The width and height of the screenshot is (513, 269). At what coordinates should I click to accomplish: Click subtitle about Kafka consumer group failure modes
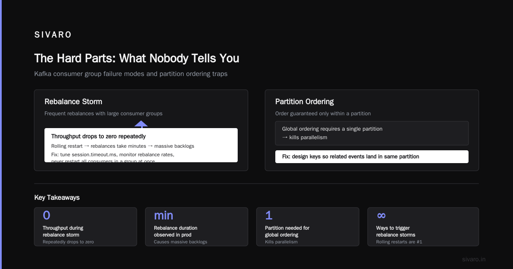(131, 74)
